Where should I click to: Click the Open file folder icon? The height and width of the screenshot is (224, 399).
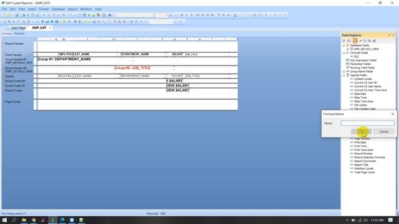[9, 15]
